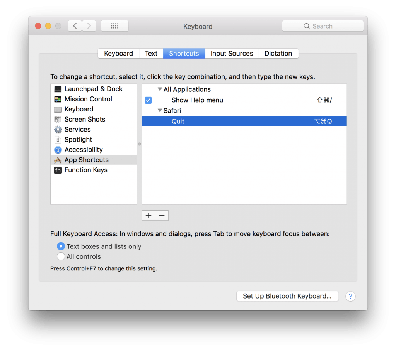Select the Quit shortcut row

click(x=244, y=121)
